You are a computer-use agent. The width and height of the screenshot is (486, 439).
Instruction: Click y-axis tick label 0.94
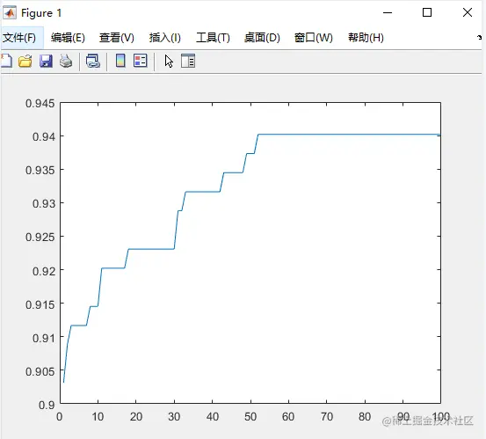coord(44,136)
